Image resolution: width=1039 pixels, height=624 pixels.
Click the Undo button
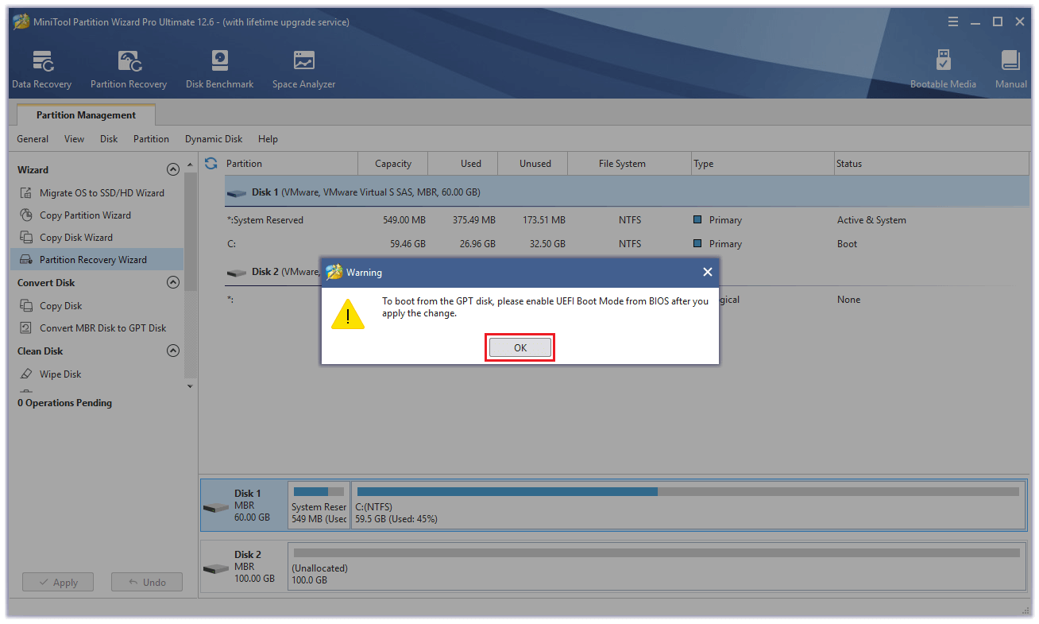point(146,583)
